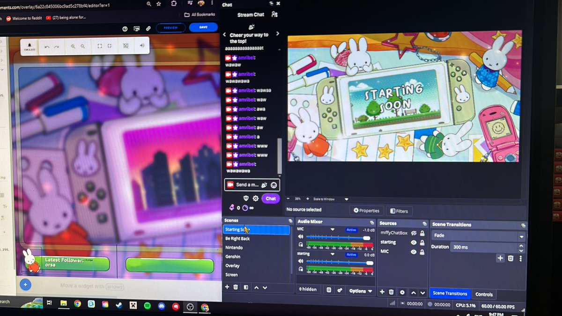Toggle sound icon in overlay editor toolbar
The image size is (562, 316).
click(142, 45)
